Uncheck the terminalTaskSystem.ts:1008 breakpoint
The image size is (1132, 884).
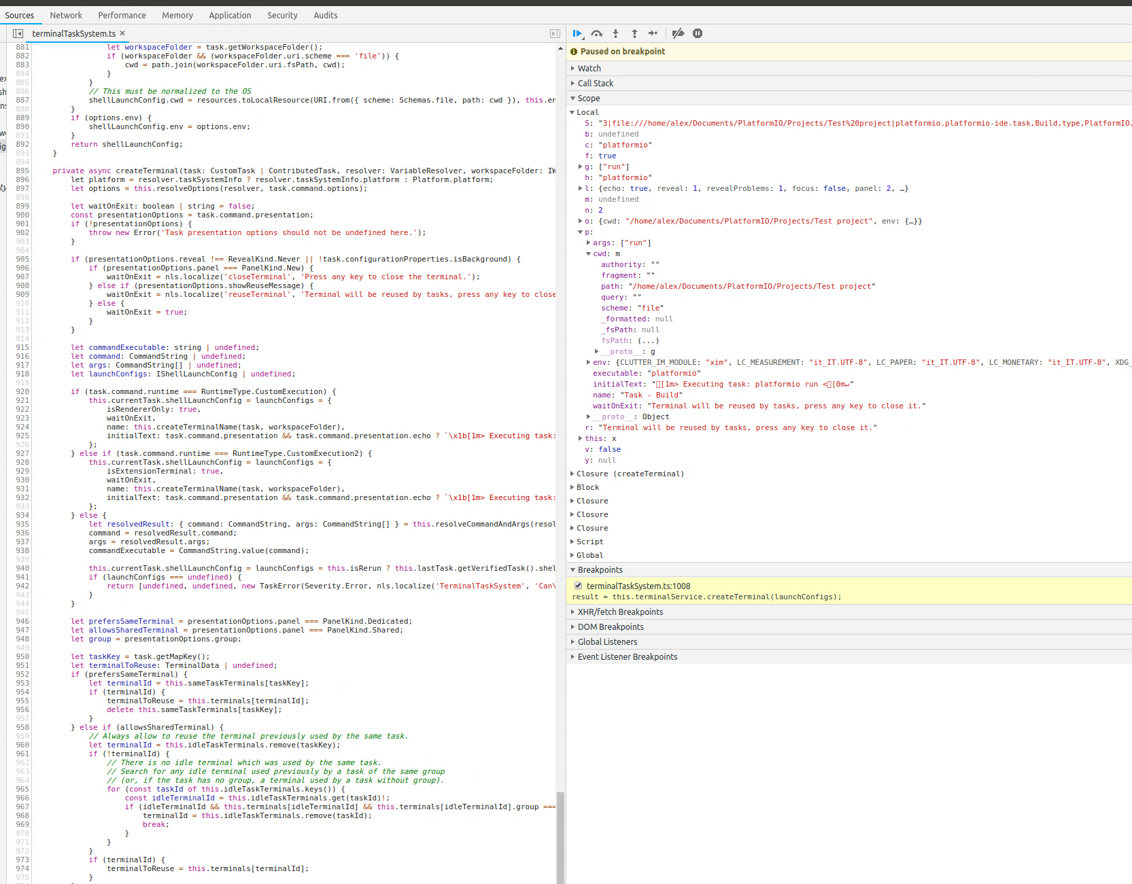click(x=578, y=586)
